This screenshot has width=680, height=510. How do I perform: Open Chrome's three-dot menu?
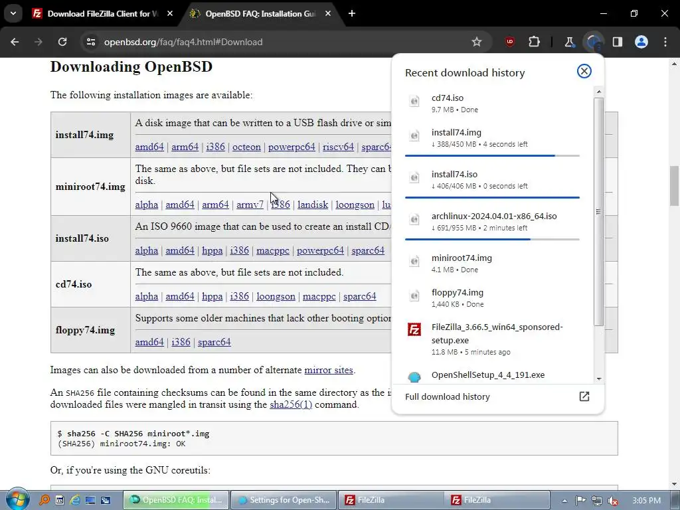click(x=665, y=42)
